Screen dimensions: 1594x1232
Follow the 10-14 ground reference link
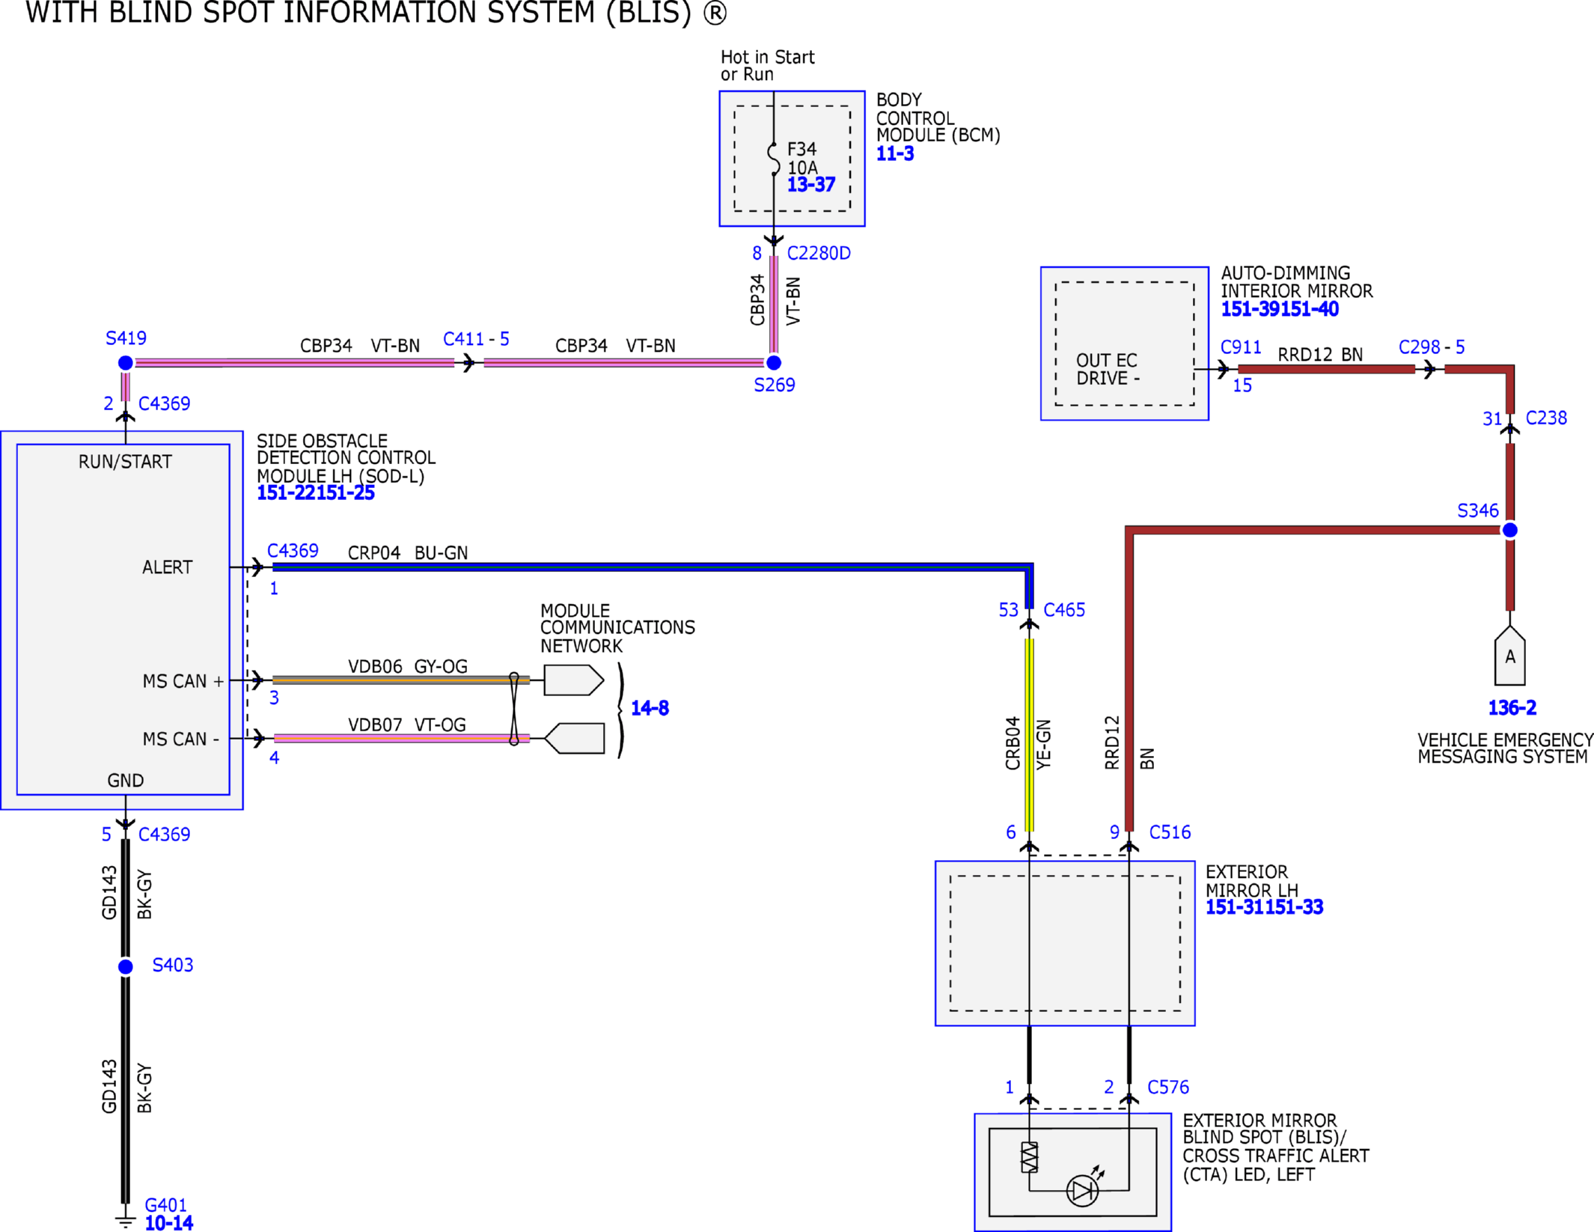pos(168,1223)
